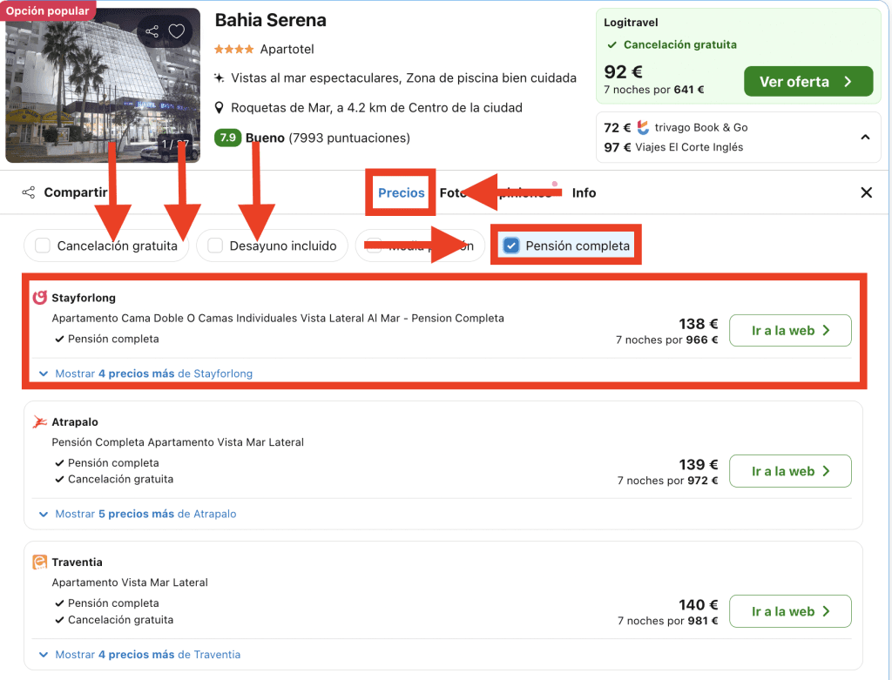Click Ir a la web for Atrapalo
This screenshot has height=680, width=892.
pos(789,471)
